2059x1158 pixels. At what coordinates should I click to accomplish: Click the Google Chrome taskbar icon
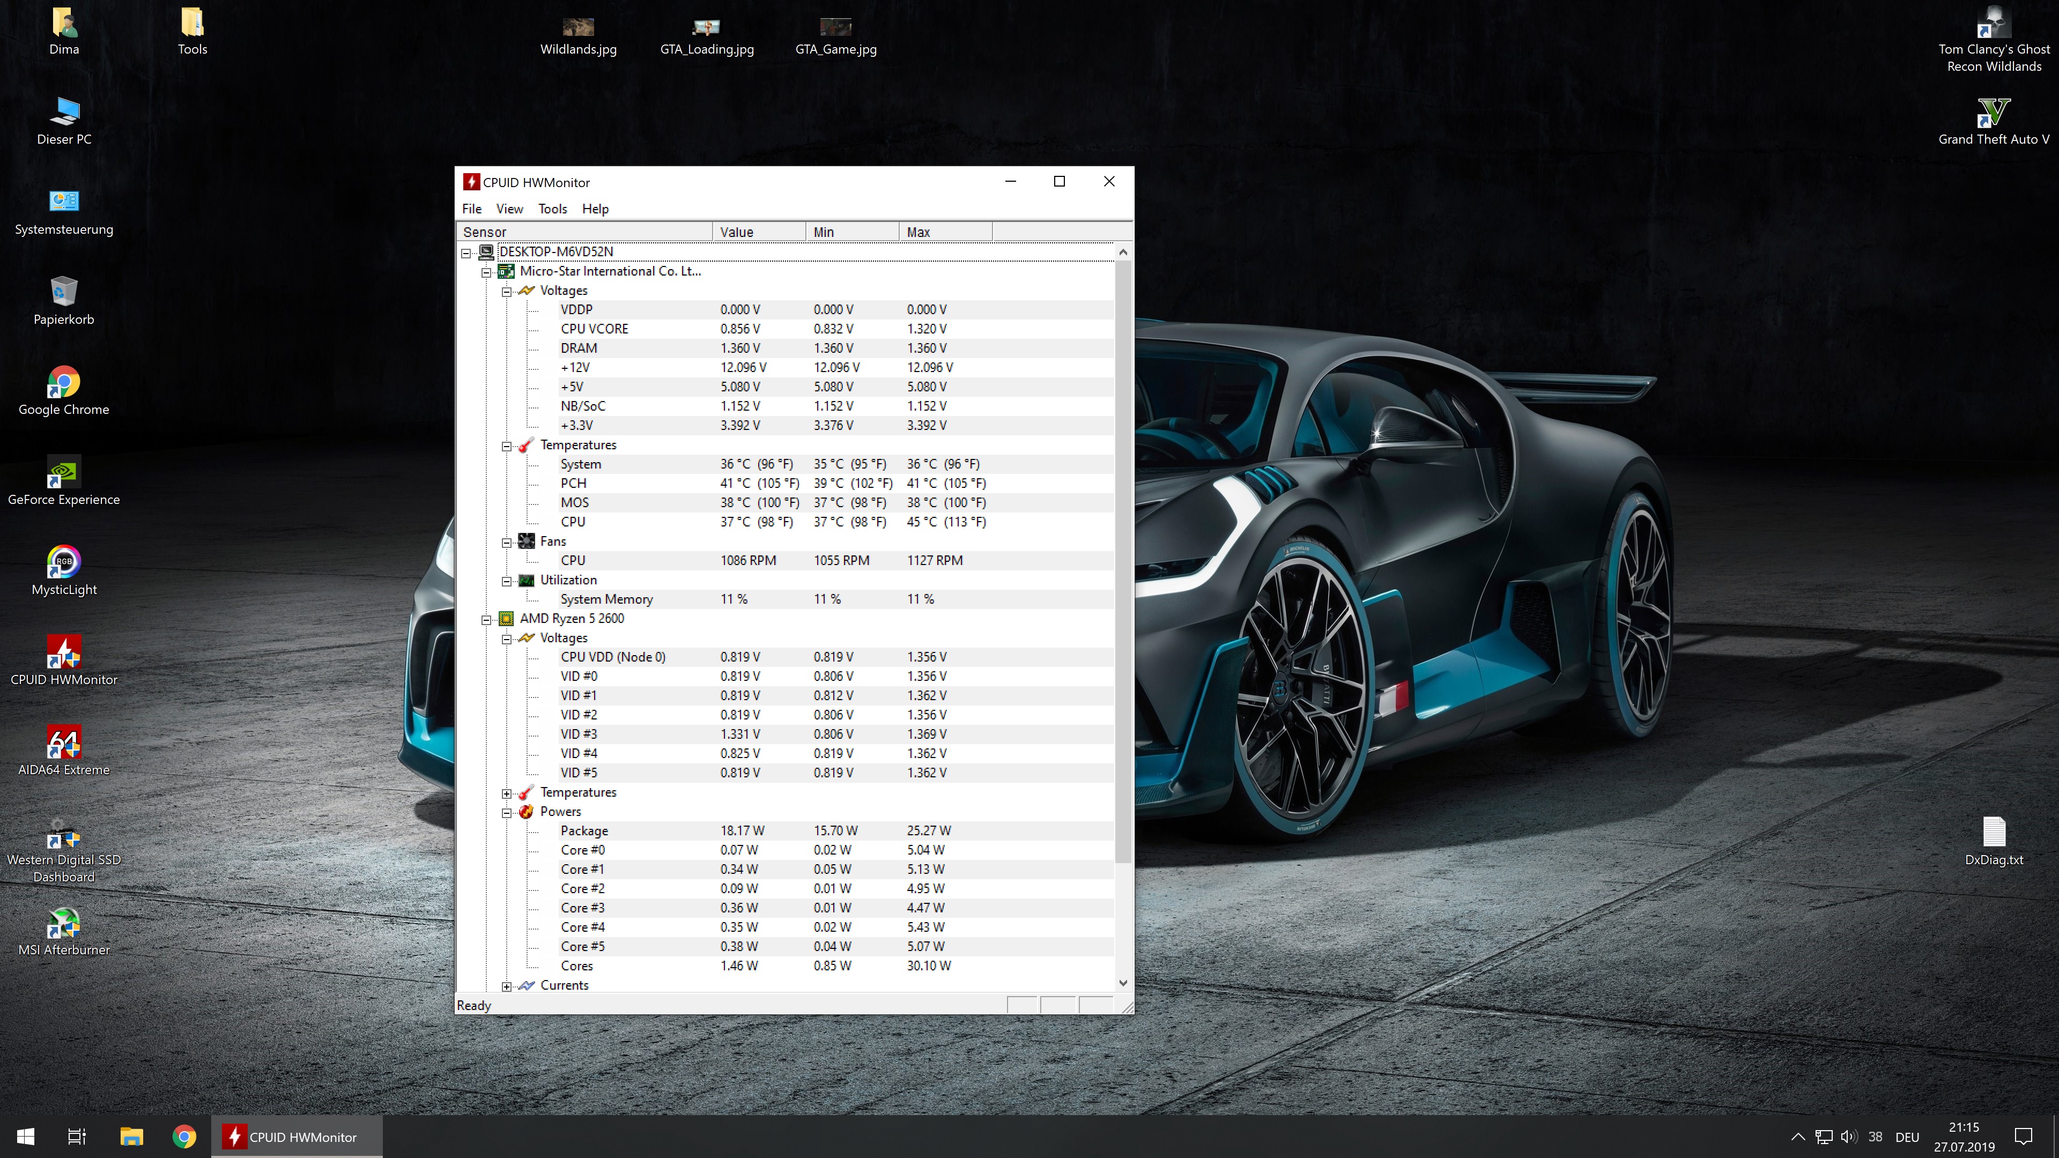click(x=184, y=1137)
